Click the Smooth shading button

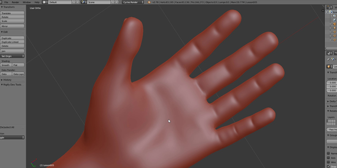[6, 65]
